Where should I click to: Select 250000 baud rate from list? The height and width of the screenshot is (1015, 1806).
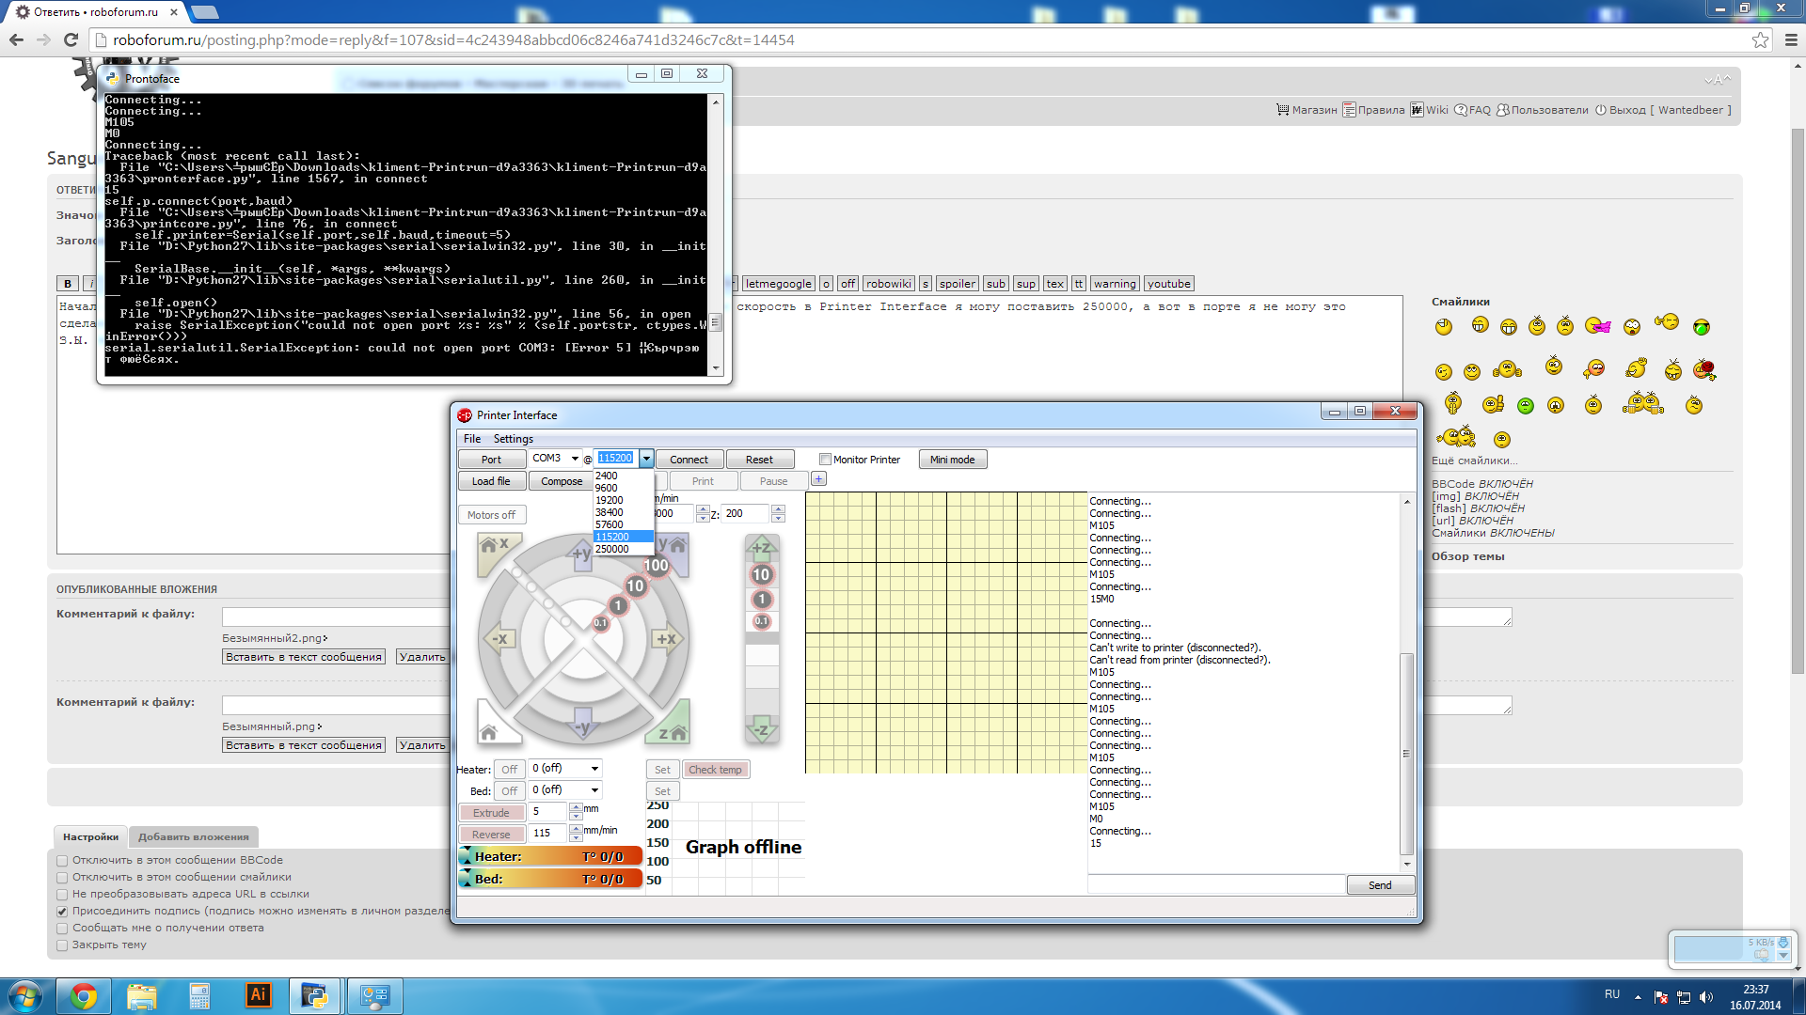612,549
